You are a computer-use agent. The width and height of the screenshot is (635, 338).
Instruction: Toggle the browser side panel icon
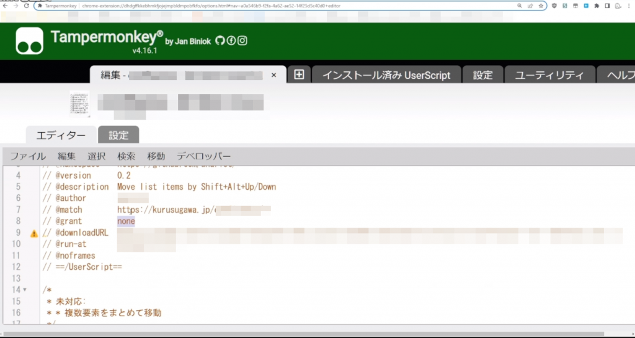pos(607,6)
